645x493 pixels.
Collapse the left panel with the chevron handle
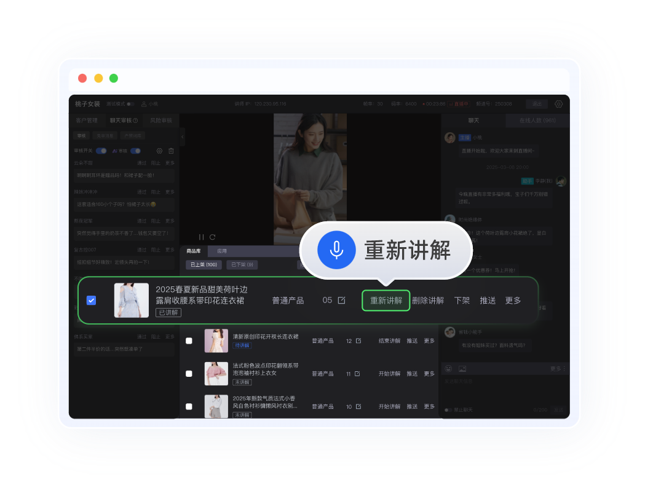183,136
